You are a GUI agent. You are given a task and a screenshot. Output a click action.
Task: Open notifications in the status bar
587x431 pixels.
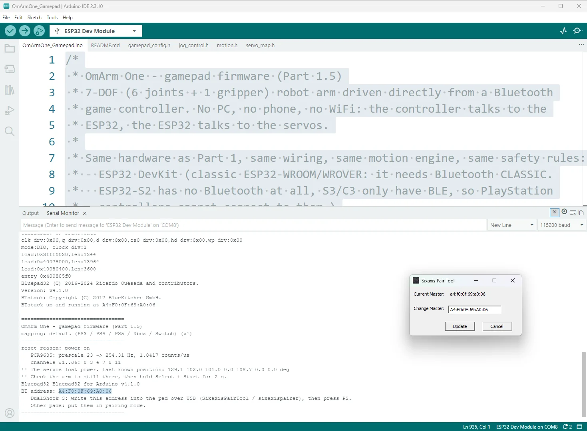tap(567, 427)
